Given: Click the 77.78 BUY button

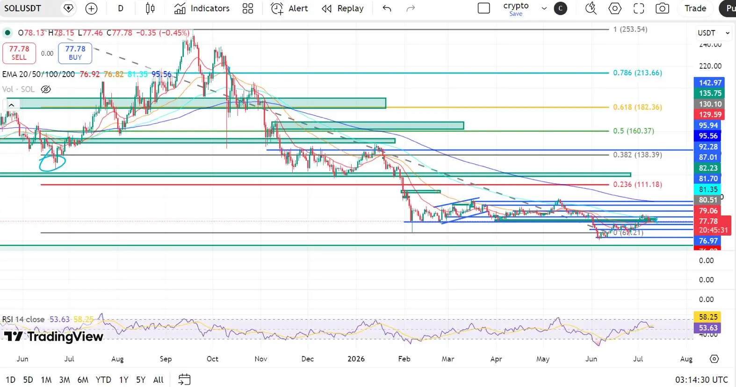Looking at the screenshot, I should click(75, 53).
